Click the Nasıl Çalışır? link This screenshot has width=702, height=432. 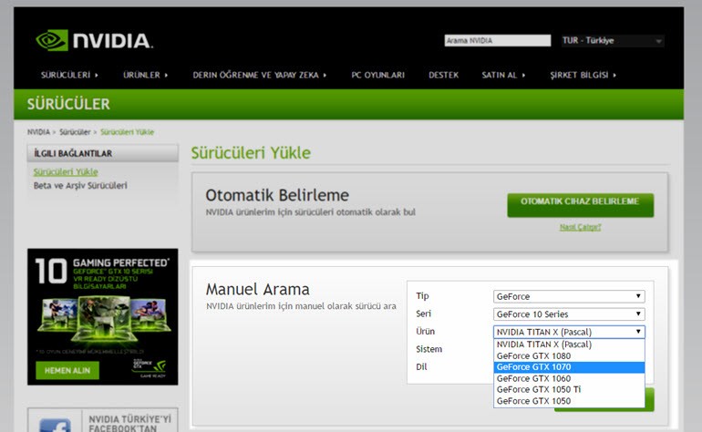tap(580, 228)
